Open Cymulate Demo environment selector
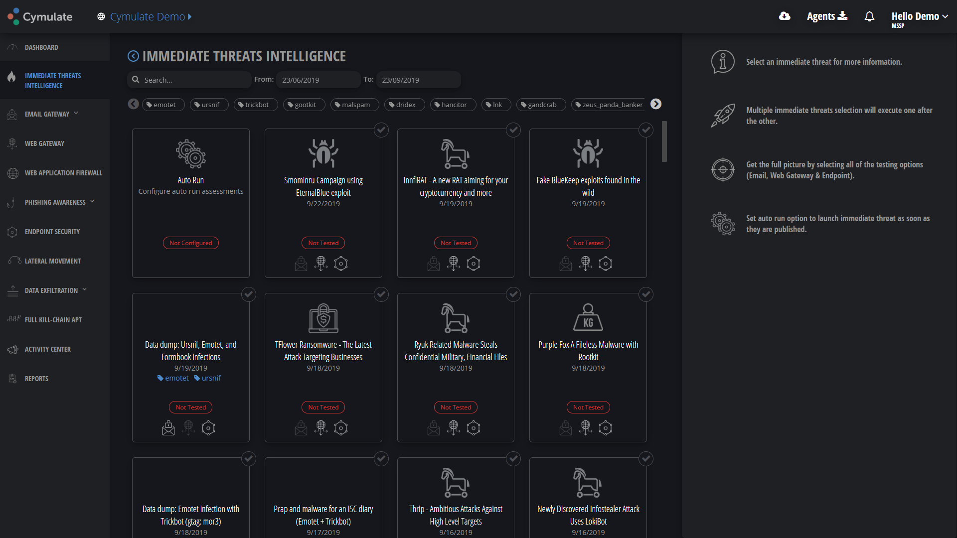This screenshot has height=538, width=957. click(x=145, y=16)
